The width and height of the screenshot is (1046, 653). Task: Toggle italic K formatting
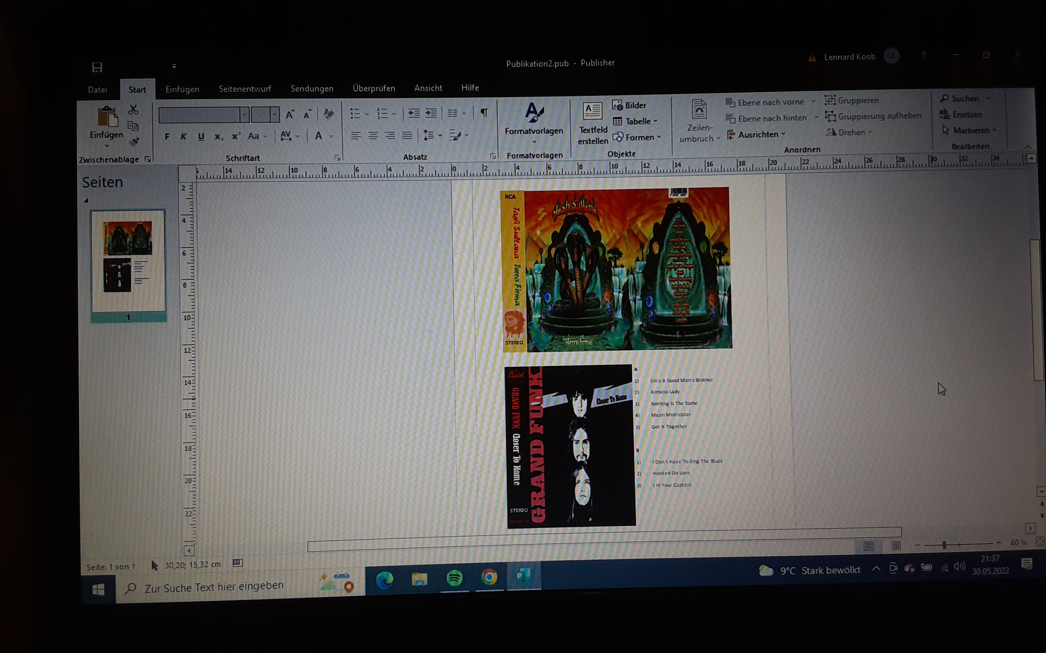(x=184, y=136)
